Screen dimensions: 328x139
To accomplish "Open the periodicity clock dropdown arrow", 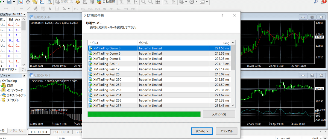I will click(196, 2).
